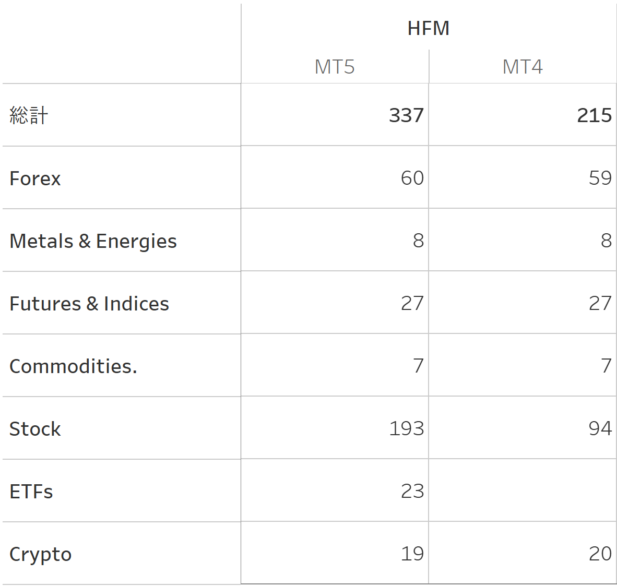Click the Metals & Energies row label

click(x=93, y=241)
